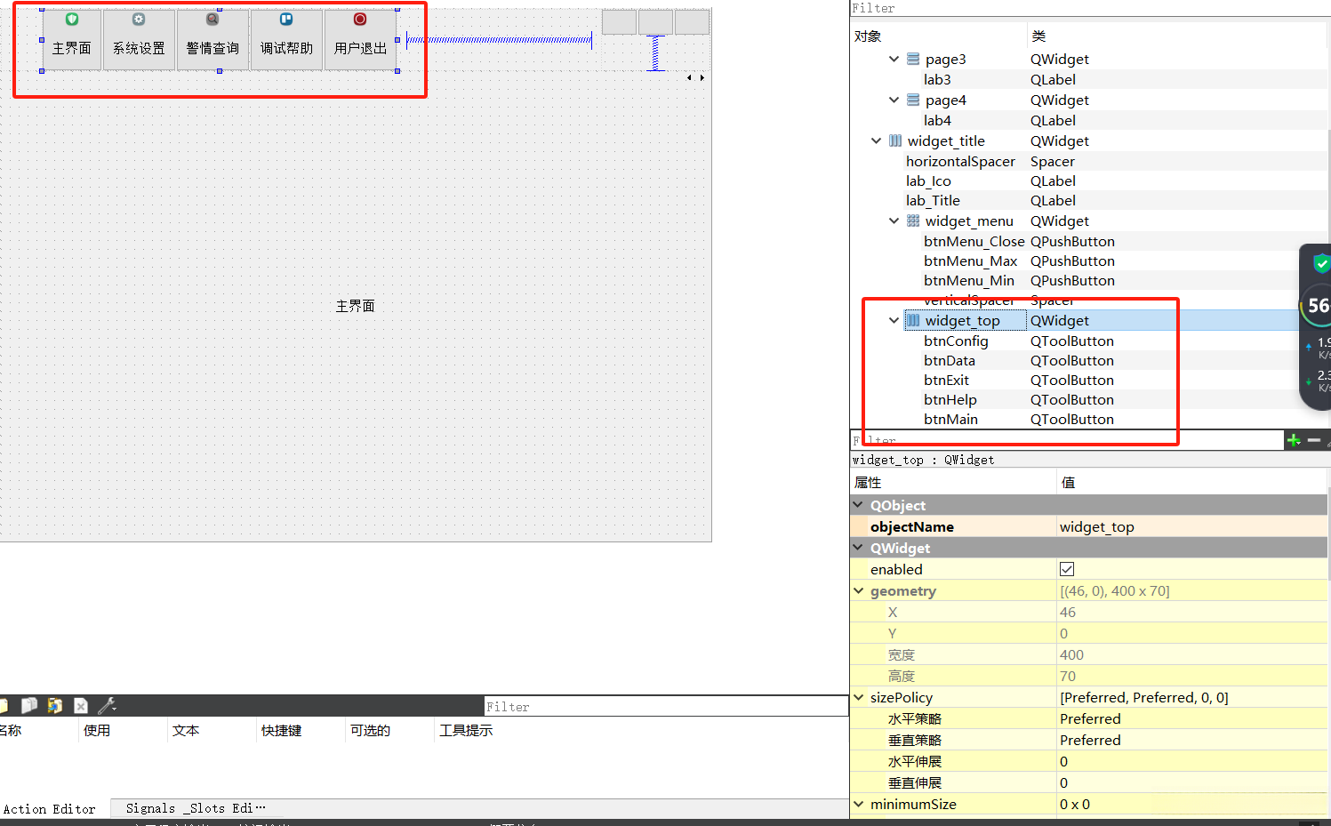The width and height of the screenshot is (1331, 826).
Task: Collapse the page4 tree node
Action: click(894, 100)
